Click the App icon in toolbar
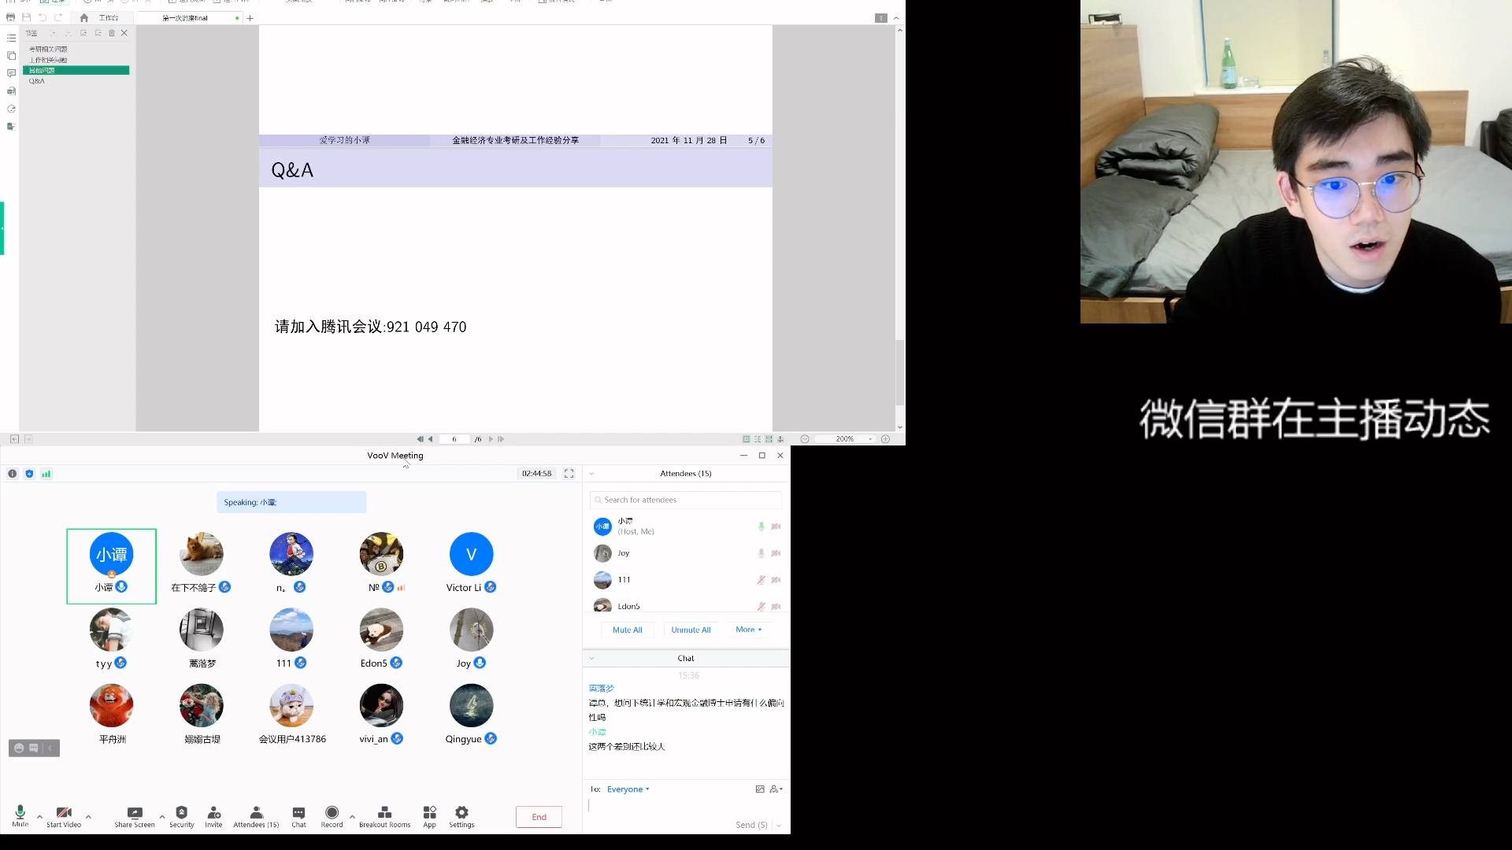The width and height of the screenshot is (1512, 850). pyautogui.click(x=430, y=813)
